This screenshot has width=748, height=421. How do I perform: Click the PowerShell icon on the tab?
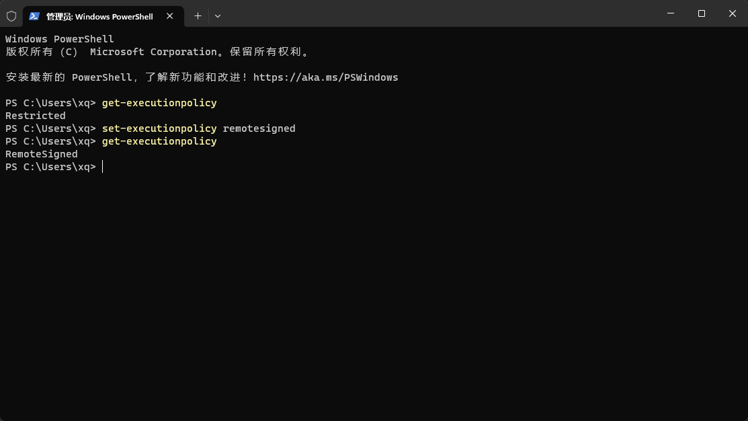34,16
